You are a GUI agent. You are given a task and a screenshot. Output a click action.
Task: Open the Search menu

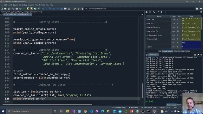10,5
